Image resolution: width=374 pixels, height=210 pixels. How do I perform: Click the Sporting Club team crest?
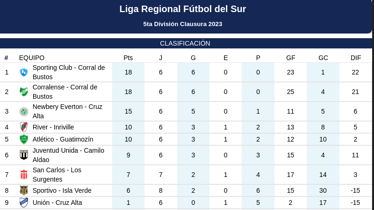tap(24, 72)
